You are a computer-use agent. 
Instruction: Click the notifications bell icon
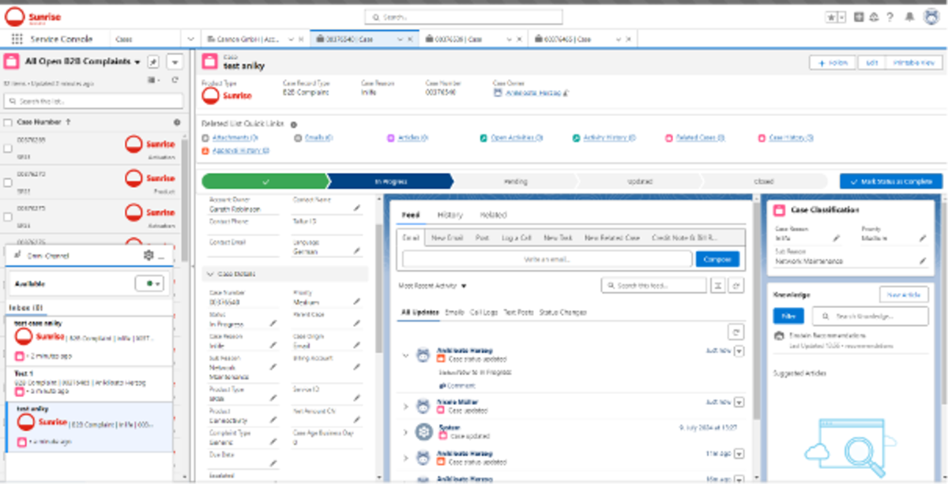coord(909,17)
